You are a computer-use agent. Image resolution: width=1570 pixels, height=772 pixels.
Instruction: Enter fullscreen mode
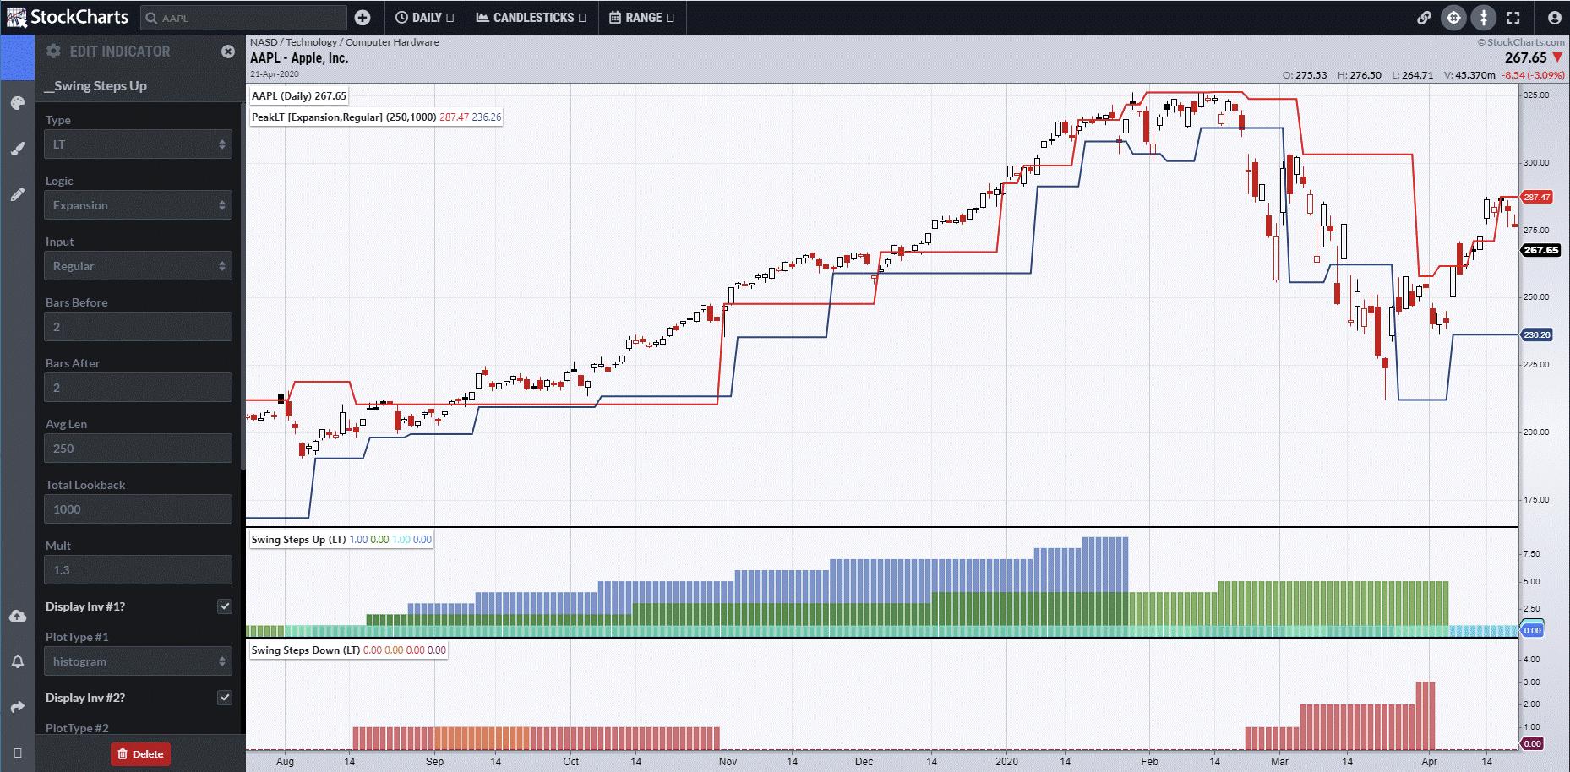[1513, 17]
